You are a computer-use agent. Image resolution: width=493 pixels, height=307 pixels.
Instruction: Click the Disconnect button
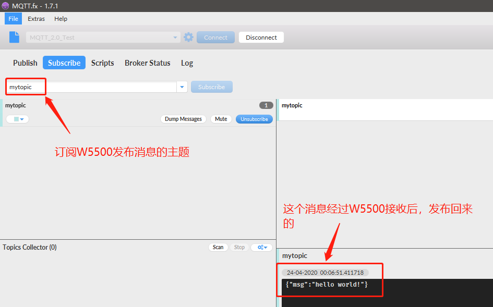tap(261, 38)
